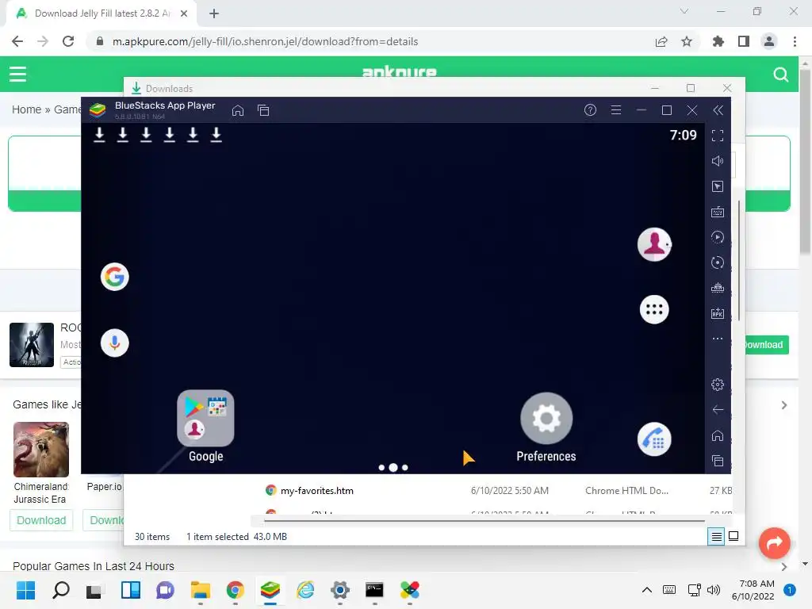Bookmark this page with the star
This screenshot has height=609, width=812.
[x=687, y=41]
